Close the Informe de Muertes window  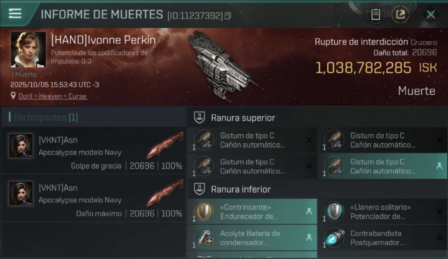[x=431, y=15]
